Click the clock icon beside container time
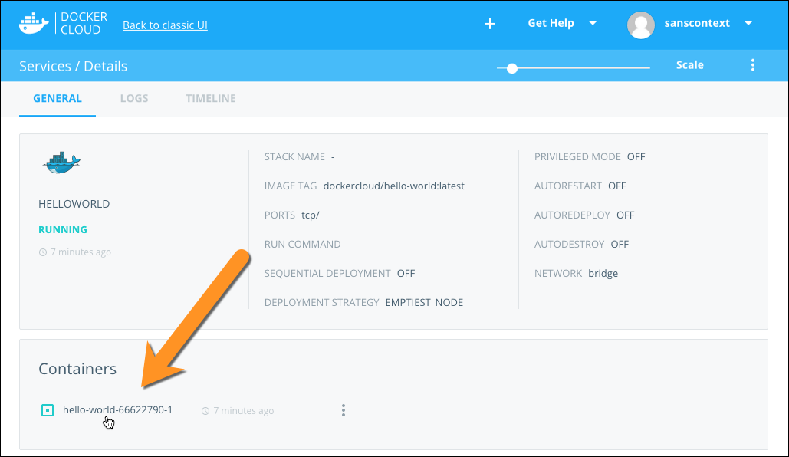This screenshot has width=789, height=457. [205, 411]
